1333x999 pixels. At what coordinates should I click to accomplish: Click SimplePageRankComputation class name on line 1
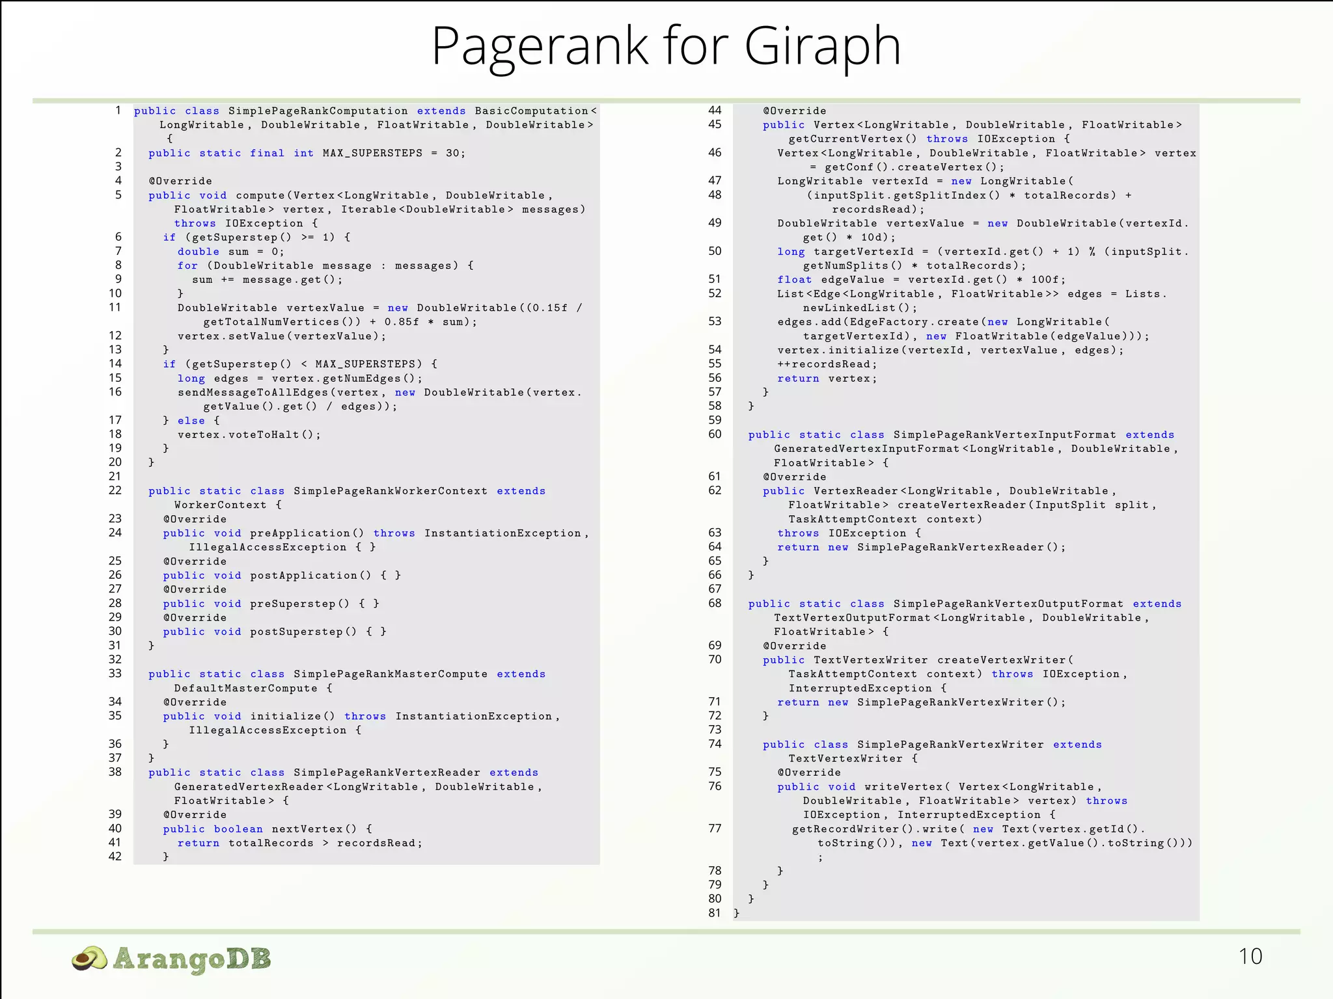[x=318, y=111]
